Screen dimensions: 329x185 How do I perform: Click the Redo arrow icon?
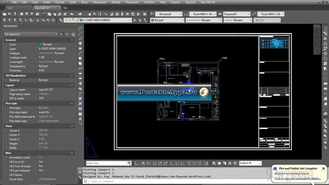tap(80, 14)
